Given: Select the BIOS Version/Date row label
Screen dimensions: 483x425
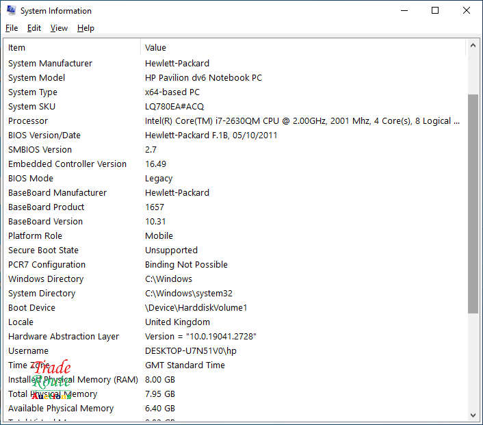Looking at the screenshot, I should click(44, 136).
